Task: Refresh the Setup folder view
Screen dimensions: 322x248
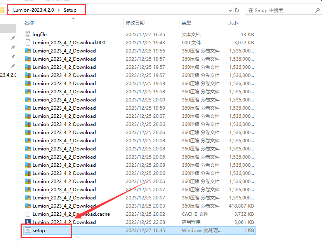Action: pos(237,10)
